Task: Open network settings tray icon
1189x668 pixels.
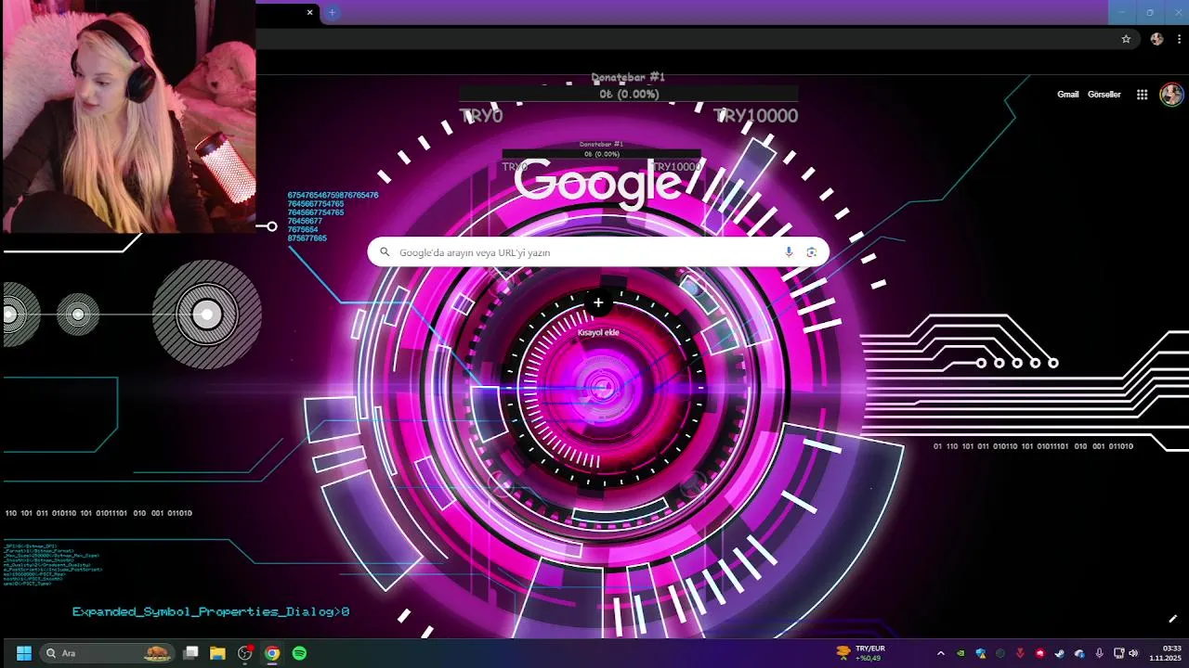Action: [1119, 653]
